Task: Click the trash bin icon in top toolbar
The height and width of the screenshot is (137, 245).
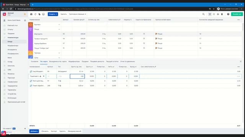Action: [222, 14]
